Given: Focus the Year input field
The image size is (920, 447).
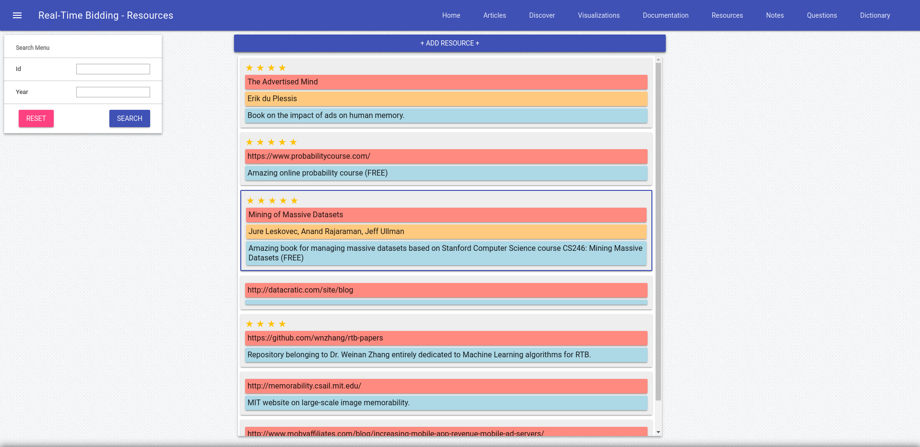Looking at the screenshot, I should [x=113, y=92].
